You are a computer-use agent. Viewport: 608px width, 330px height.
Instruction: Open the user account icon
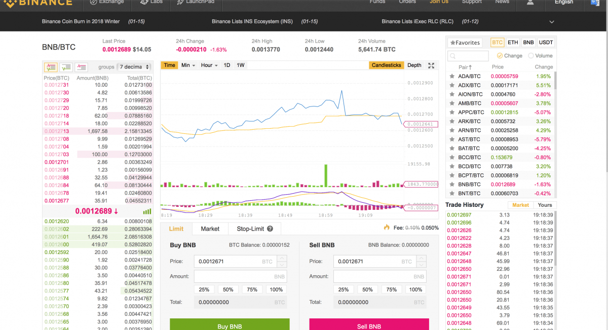pos(530,2)
